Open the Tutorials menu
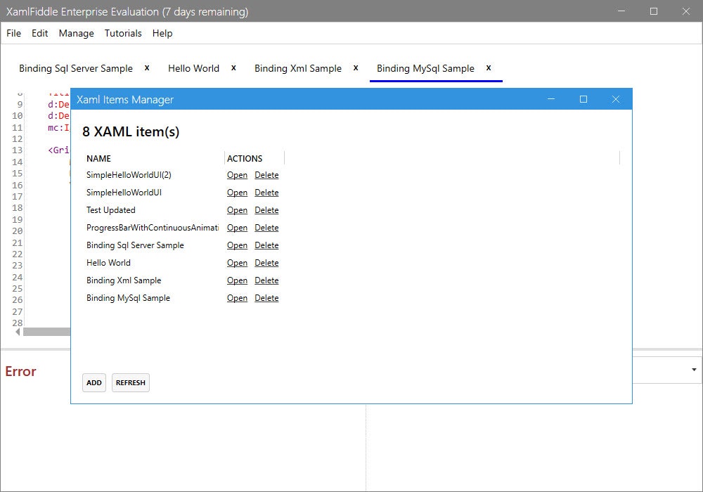Image resolution: width=703 pixels, height=492 pixels. [123, 33]
